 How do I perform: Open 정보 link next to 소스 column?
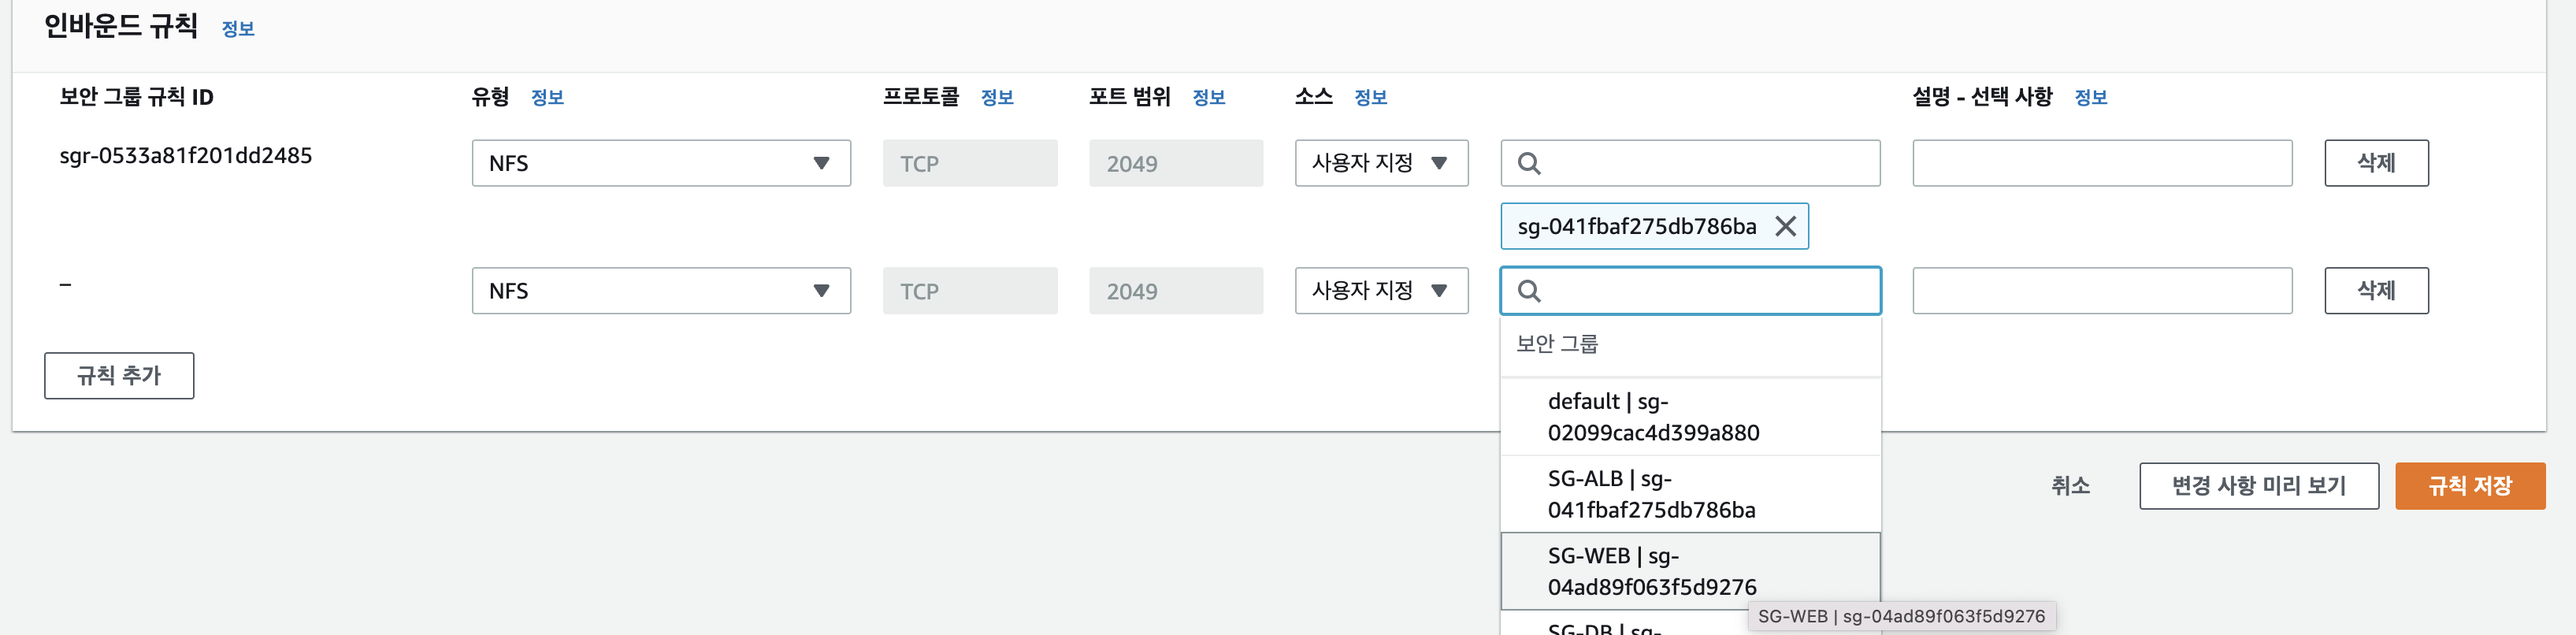point(1370,97)
